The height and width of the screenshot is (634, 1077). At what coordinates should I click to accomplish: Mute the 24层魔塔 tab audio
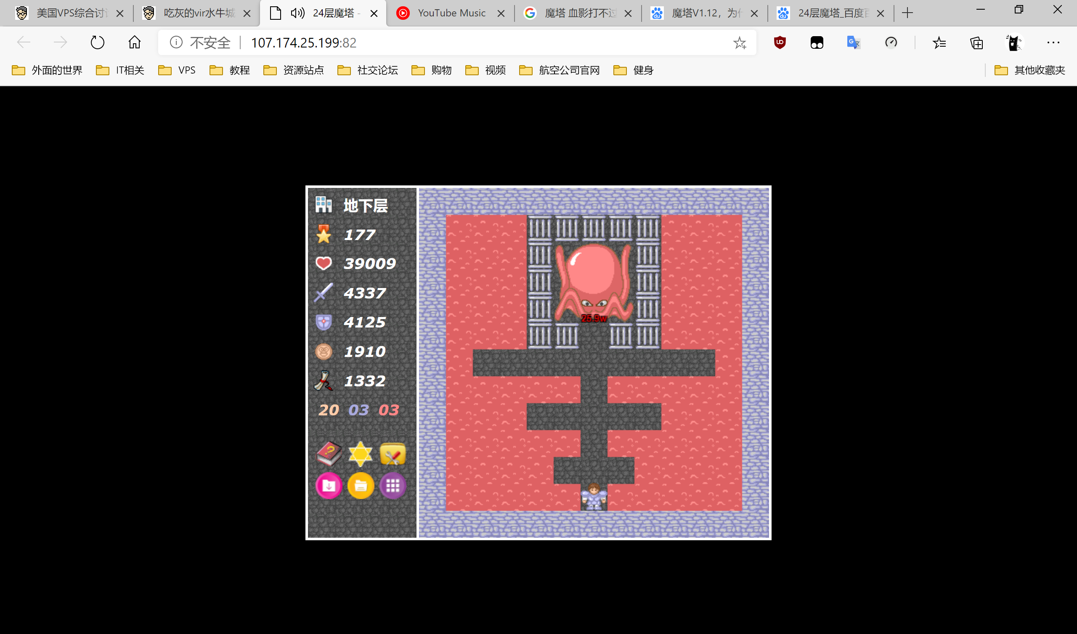pyautogui.click(x=297, y=13)
